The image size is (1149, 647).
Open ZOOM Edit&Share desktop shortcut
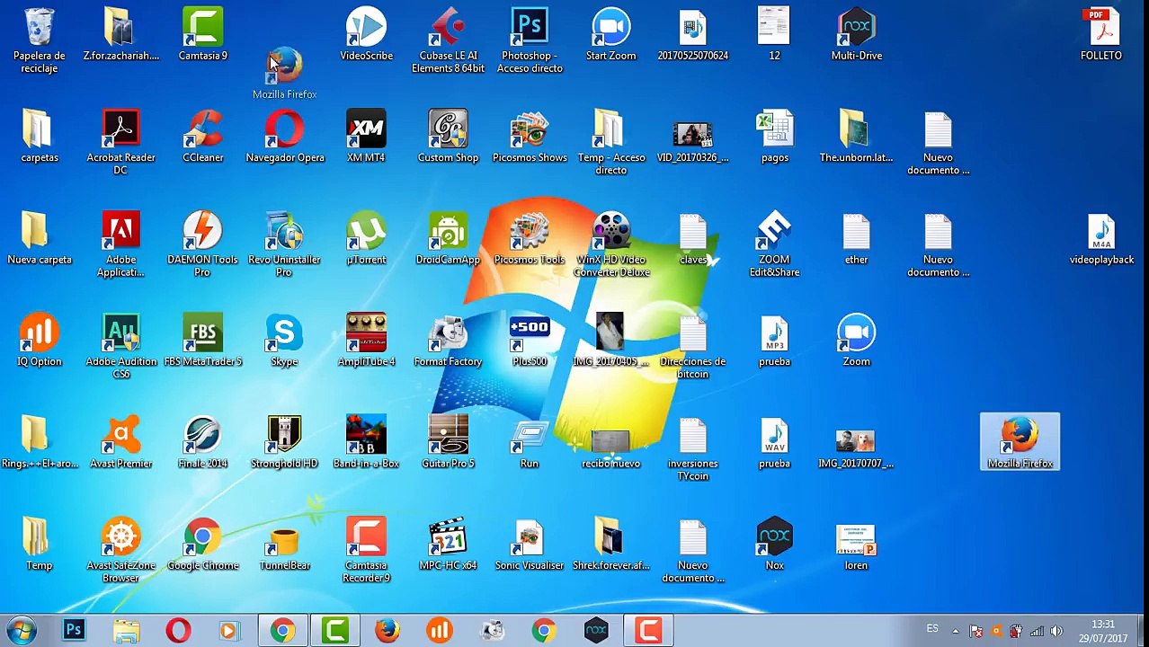774,244
